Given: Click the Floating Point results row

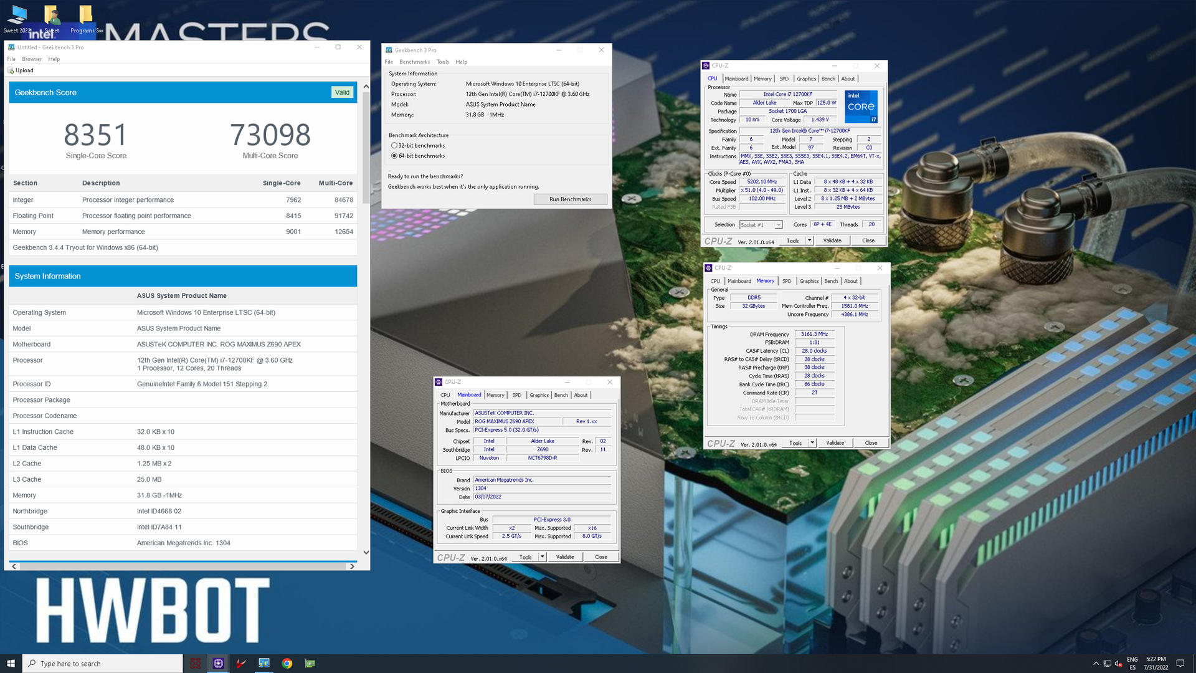Looking at the screenshot, I should pos(183,216).
